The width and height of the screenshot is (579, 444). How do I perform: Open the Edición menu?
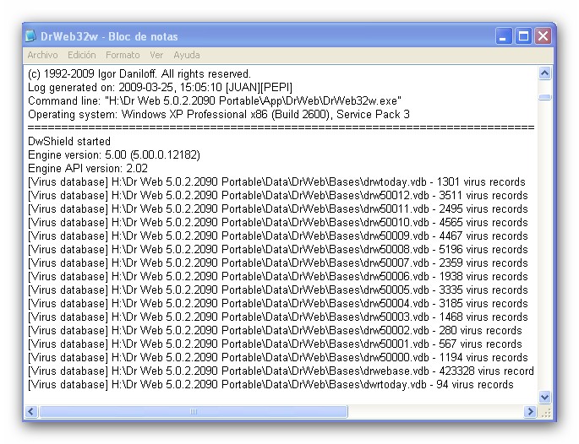pyautogui.click(x=82, y=55)
